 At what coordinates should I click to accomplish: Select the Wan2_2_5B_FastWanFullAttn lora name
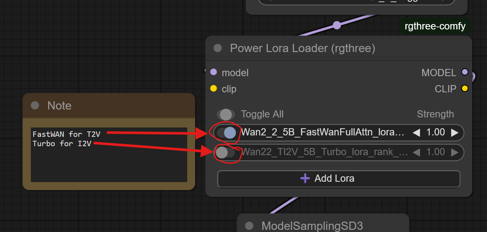coord(322,133)
